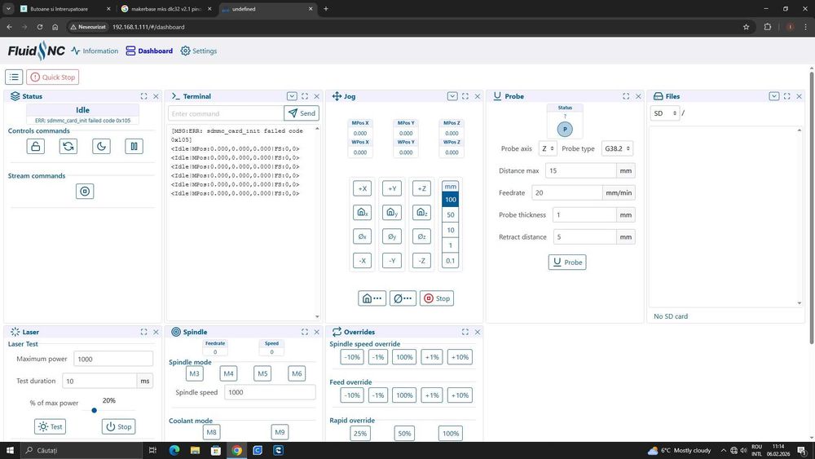Open the Windows Start menu

(x=10, y=450)
